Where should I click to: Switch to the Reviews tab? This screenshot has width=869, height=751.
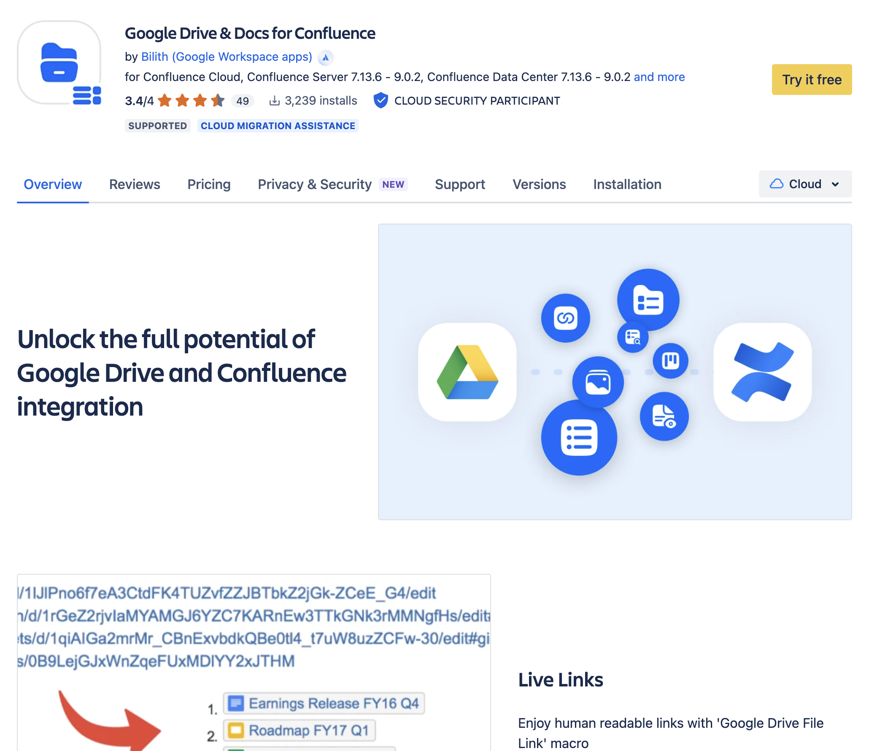tap(135, 184)
